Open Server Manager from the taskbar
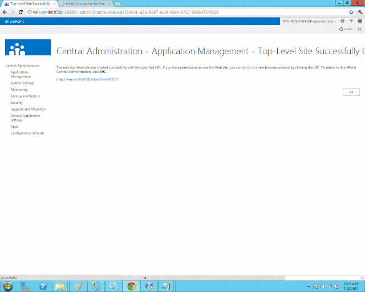365x292 pixels. 25,286
